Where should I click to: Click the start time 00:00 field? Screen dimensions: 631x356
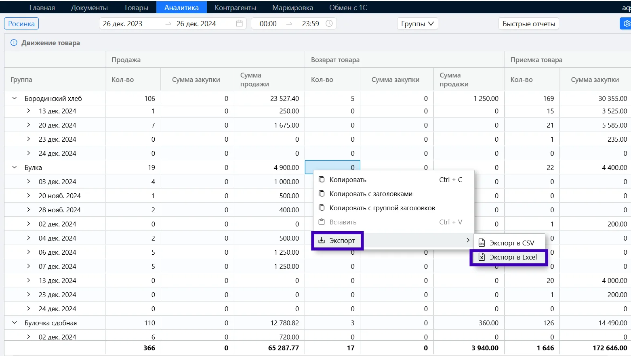268,24
